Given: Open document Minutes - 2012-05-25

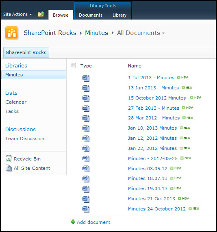Looking at the screenshot, I should (x=153, y=158).
